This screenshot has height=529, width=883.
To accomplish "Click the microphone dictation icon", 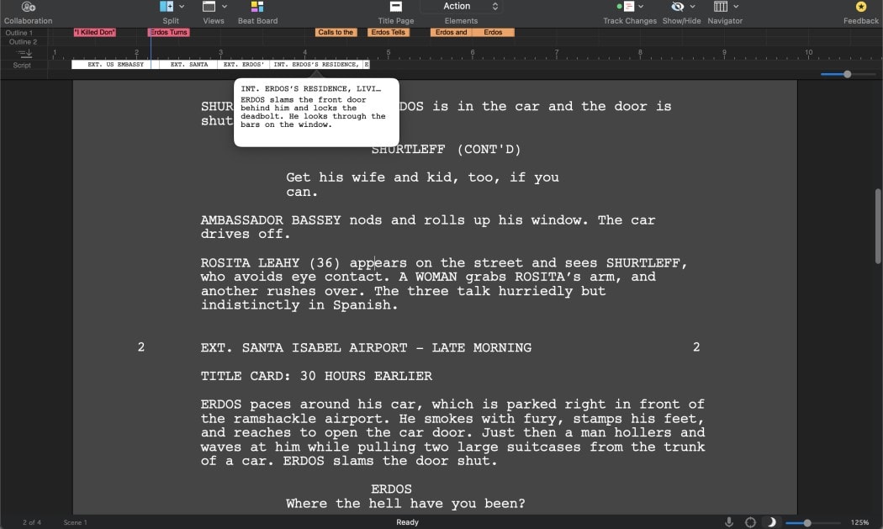I will pos(729,522).
